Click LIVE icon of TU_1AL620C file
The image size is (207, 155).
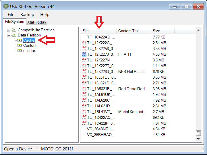pyautogui.click(x=84, y=100)
